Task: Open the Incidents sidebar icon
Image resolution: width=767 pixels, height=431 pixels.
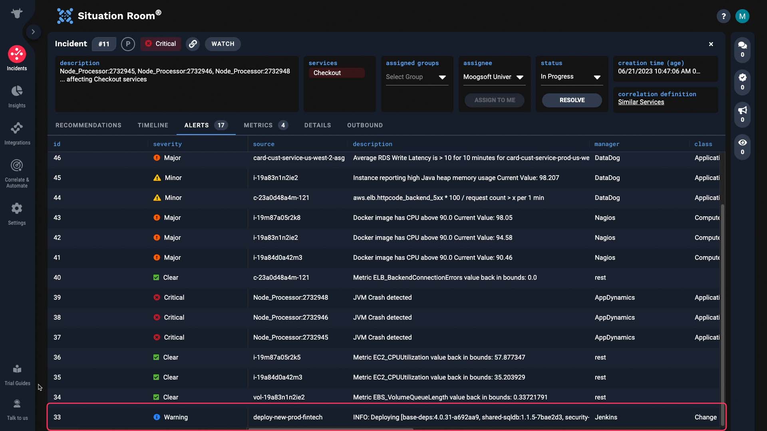Action: pyautogui.click(x=17, y=54)
